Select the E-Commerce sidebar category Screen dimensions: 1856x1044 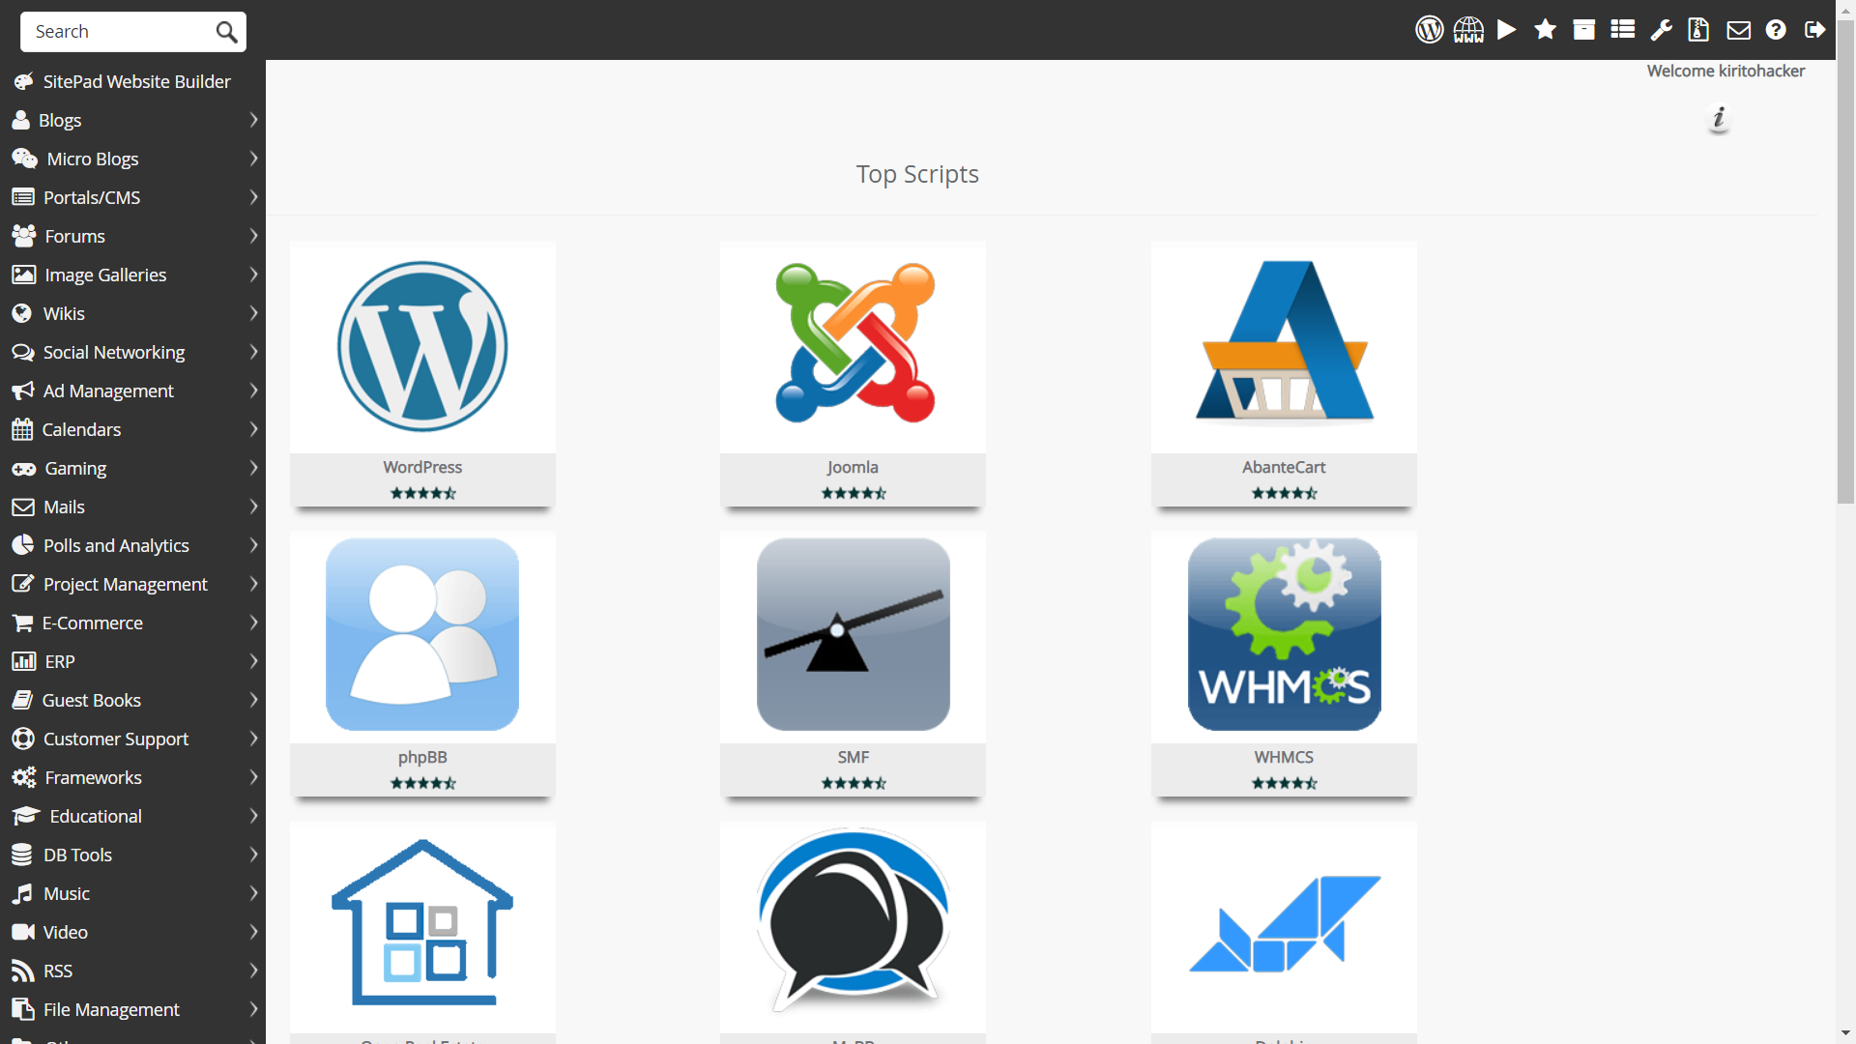pyautogui.click(x=132, y=623)
